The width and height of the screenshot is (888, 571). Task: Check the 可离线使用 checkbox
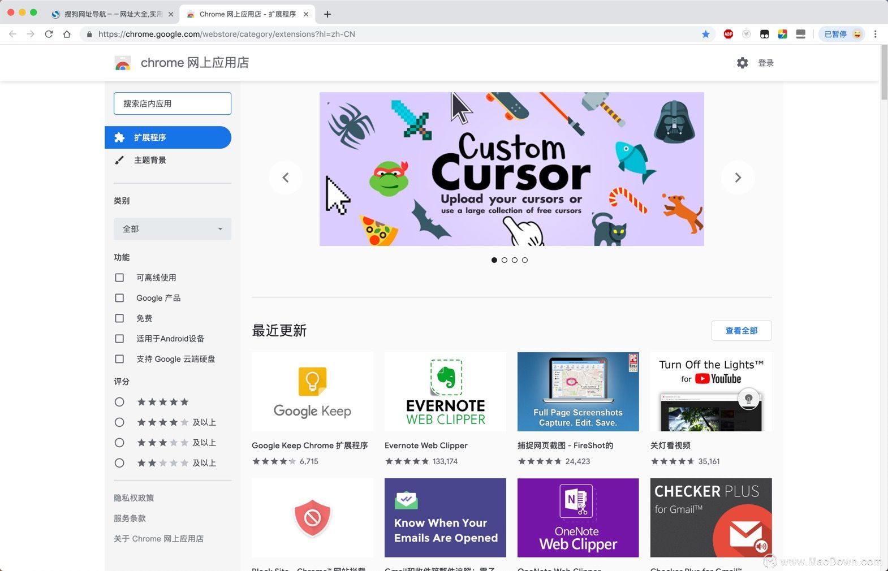click(119, 278)
